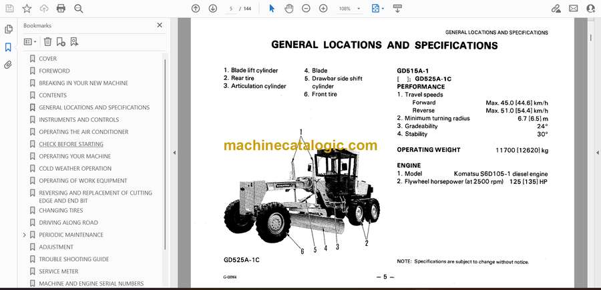Jump to CHANGING TIRES bookmark
Image resolution: width=601 pixels, height=290 pixels.
61,211
